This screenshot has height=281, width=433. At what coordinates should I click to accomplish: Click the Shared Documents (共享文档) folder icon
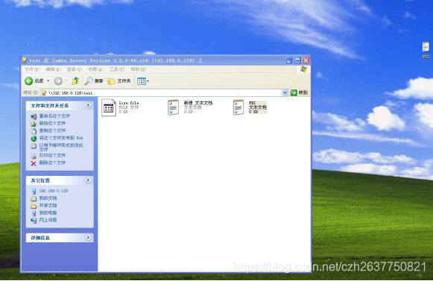[34, 206]
